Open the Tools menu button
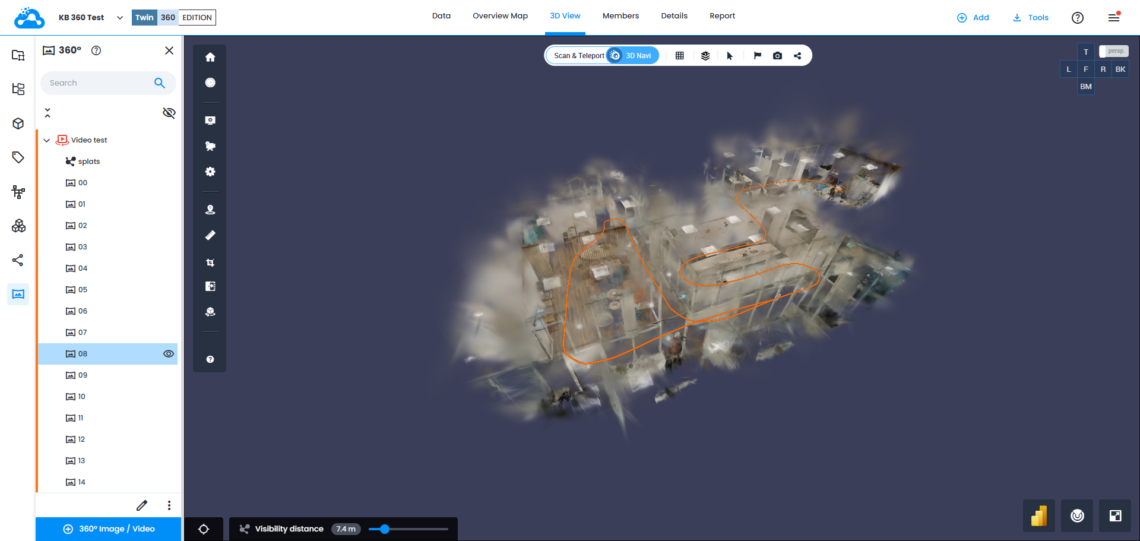Image resolution: width=1140 pixels, height=541 pixels. coord(1031,18)
